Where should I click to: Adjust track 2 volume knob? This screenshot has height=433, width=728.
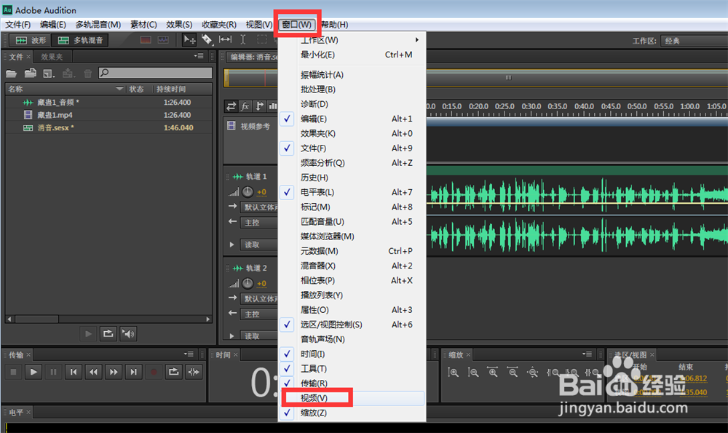(x=248, y=283)
